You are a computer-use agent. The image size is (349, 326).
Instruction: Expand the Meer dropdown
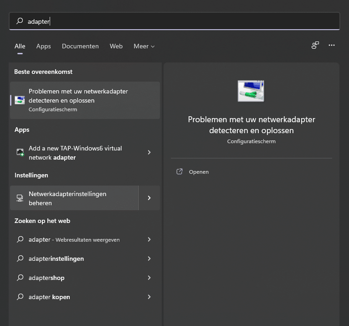pos(144,46)
